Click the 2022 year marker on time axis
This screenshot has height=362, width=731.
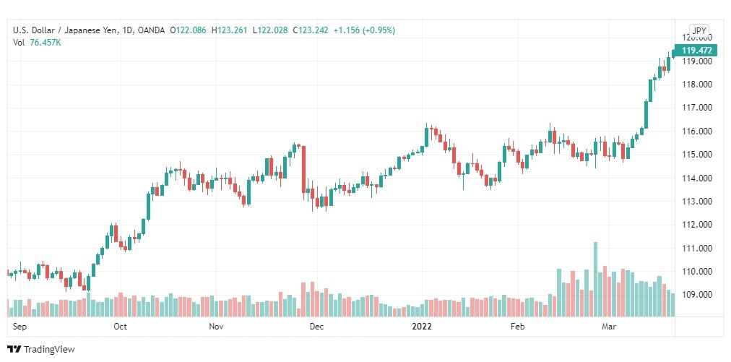(422, 327)
